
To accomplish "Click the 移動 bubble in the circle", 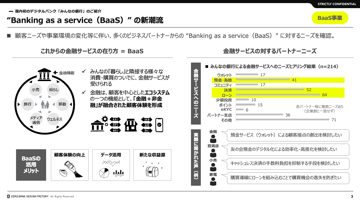I will click(62, 104).
